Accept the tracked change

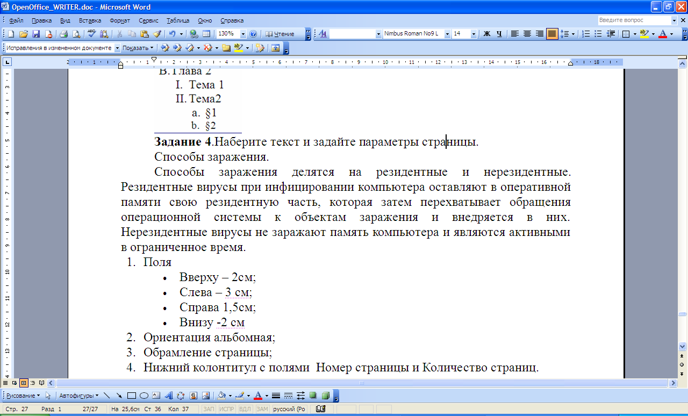coord(189,48)
